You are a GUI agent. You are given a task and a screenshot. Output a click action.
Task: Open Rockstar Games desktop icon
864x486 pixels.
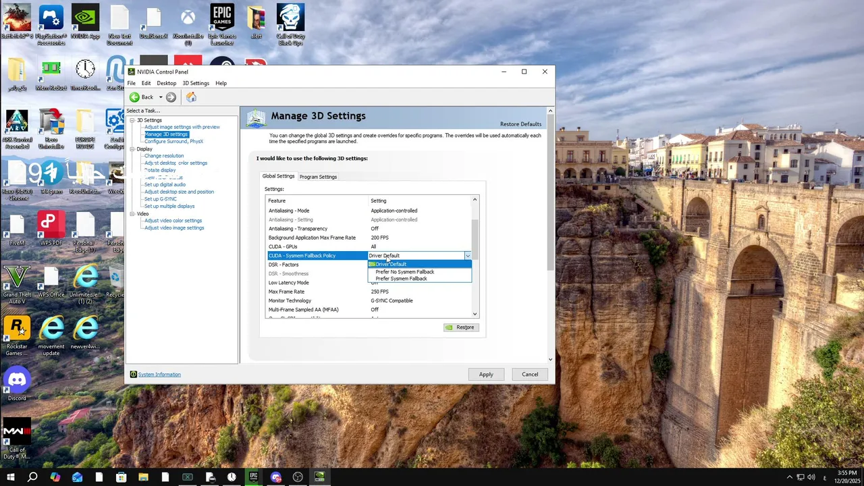pyautogui.click(x=17, y=335)
